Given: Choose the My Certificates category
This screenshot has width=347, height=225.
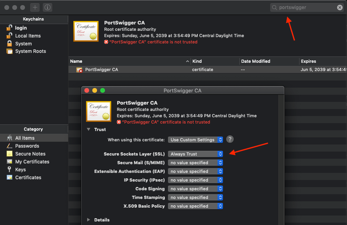Looking at the screenshot, I should point(34,162).
